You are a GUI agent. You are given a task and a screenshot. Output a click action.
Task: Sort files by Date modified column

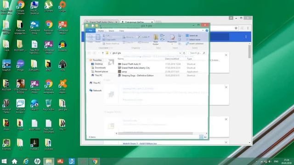pos(172,59)
